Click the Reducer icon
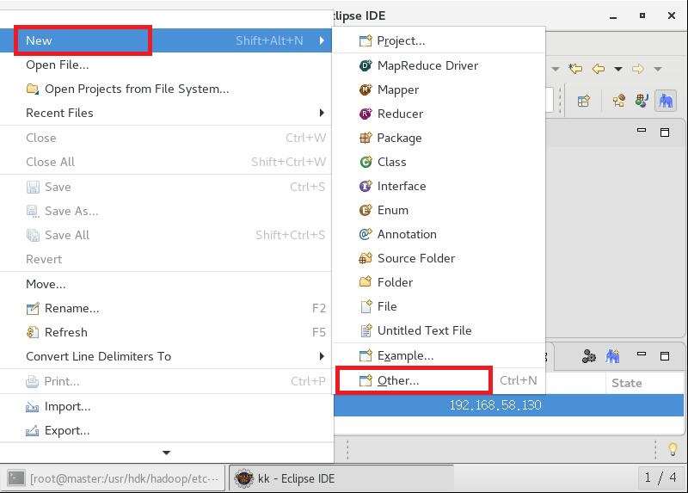688x493 pixels. 365,114
